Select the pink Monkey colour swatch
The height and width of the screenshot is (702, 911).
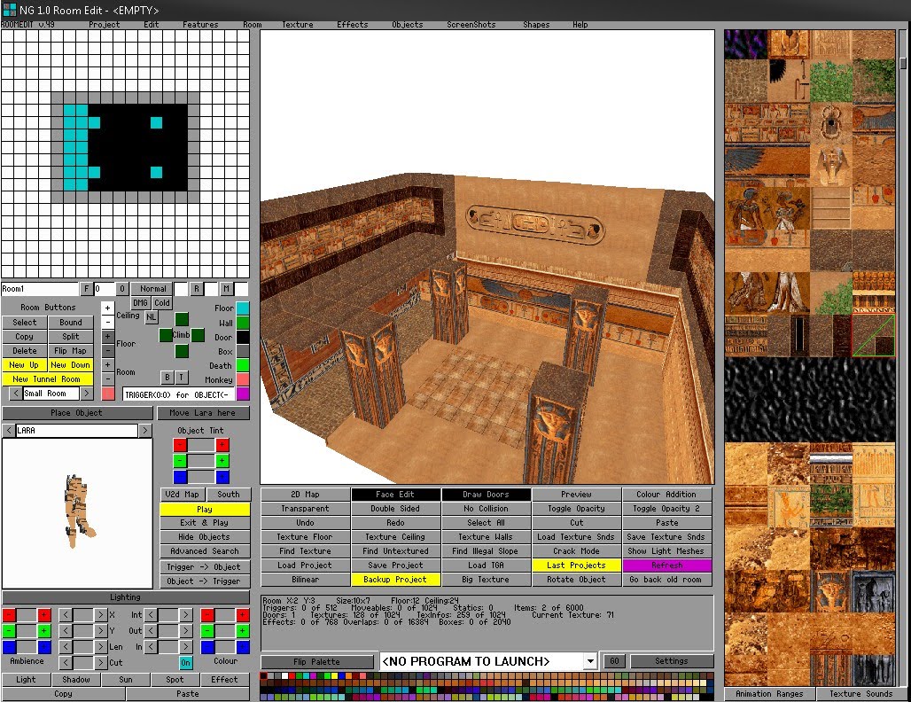(x=243, y=380)
